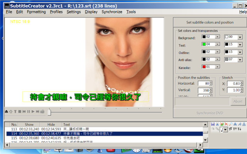This screenshot has width=247, height=154.
Task: Move subtitle text down with T-down icon
Action: [x=239, y=129]
